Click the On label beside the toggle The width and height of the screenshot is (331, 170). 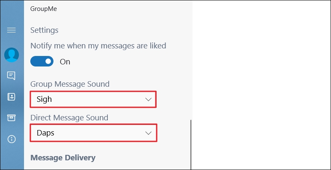(65, 62)
